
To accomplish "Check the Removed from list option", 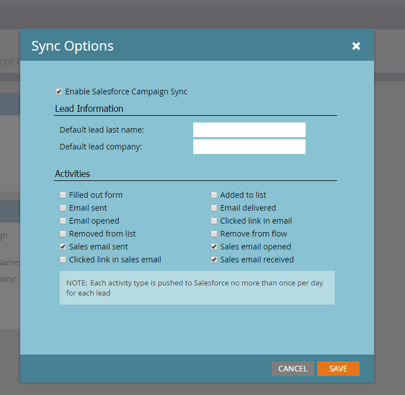I will (63, 234).
